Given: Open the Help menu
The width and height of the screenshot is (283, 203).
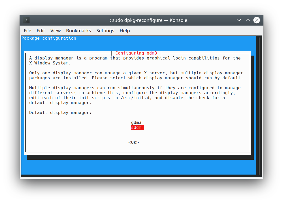Looking at the screenshot, I should coord(125,31).
